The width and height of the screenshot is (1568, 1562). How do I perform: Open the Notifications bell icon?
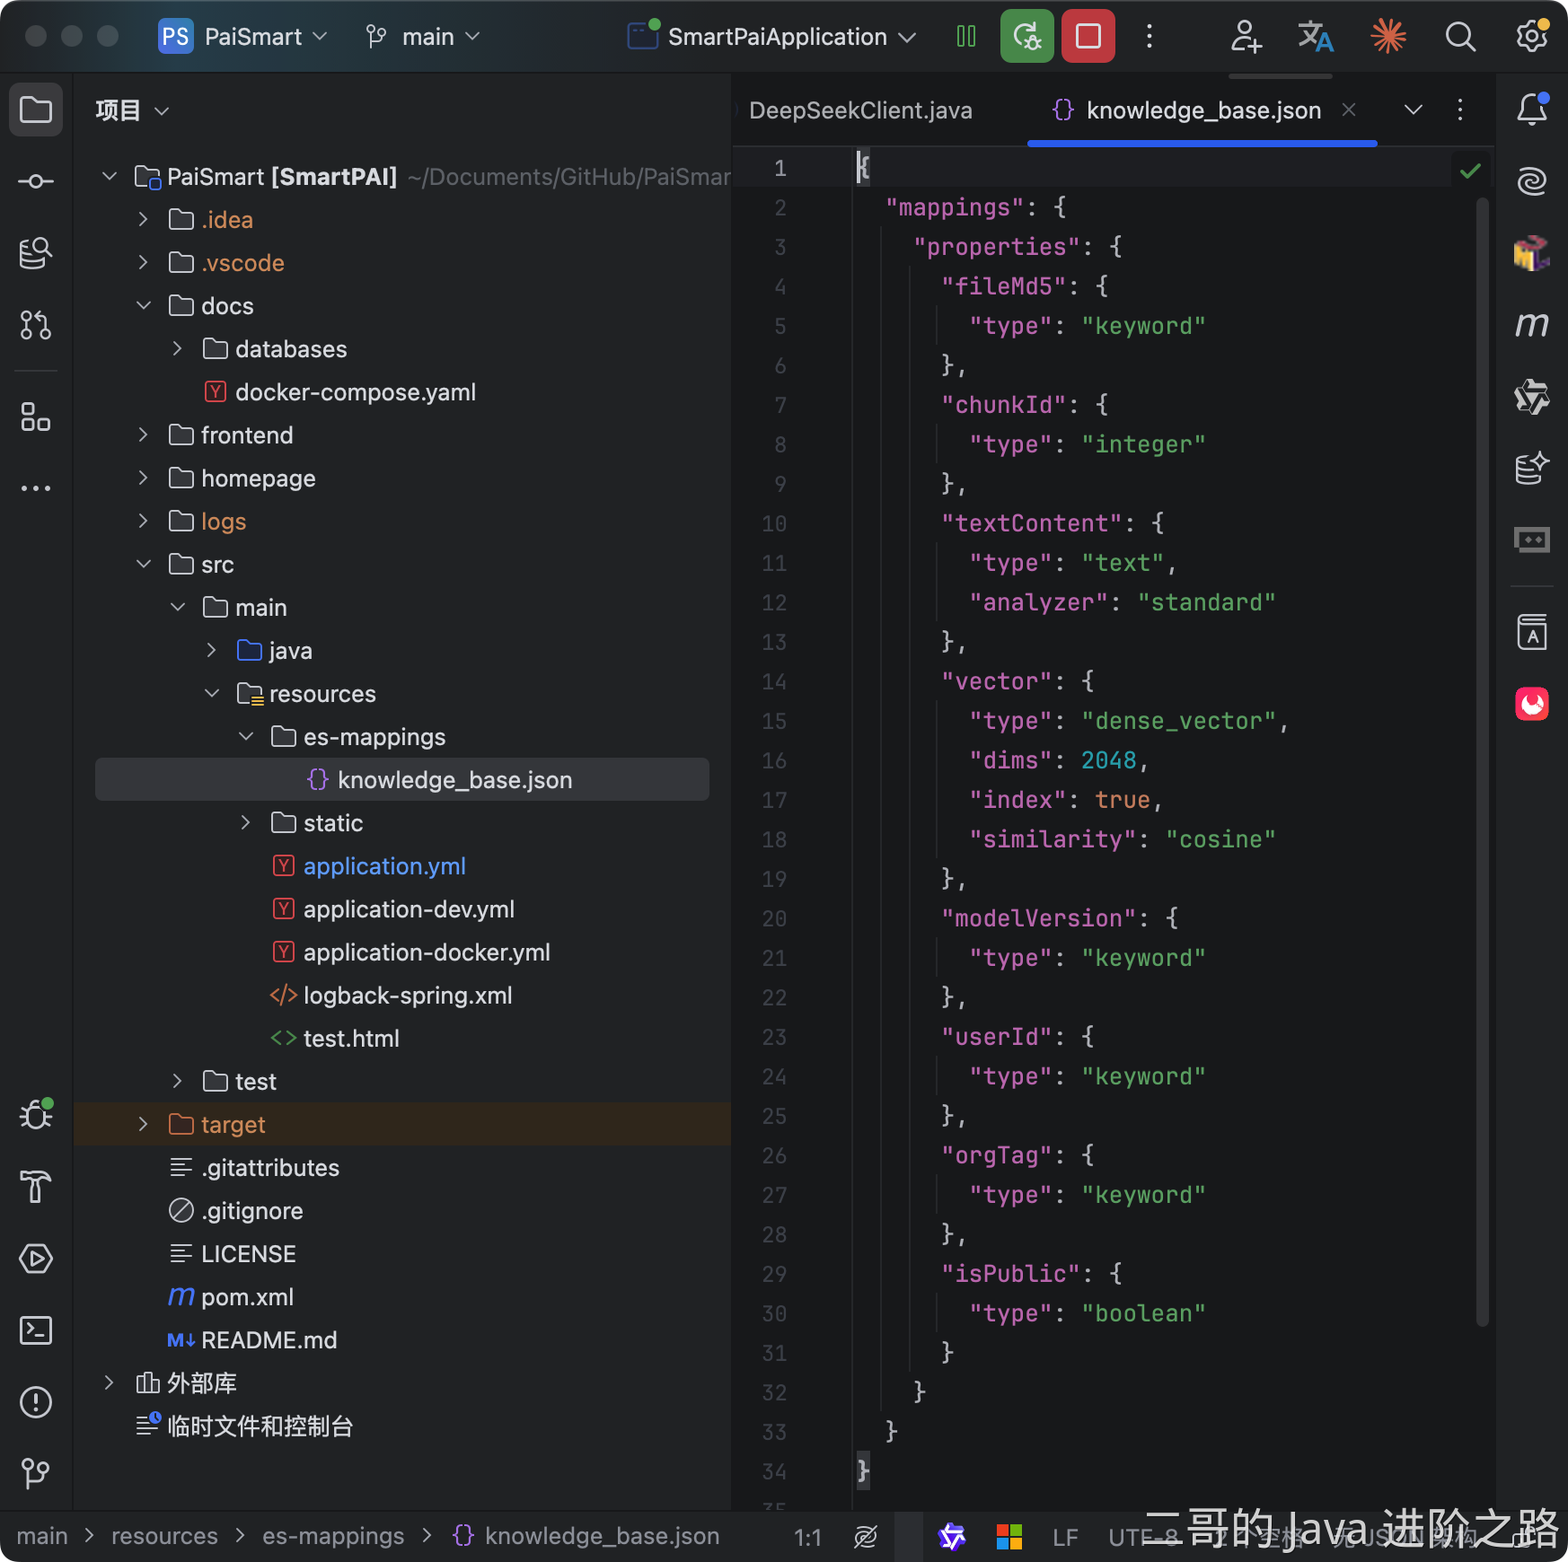pos(1532,110)
